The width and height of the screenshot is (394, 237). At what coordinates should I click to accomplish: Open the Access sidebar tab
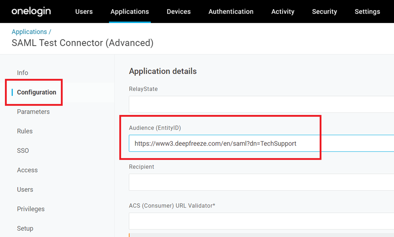point(27,170)
